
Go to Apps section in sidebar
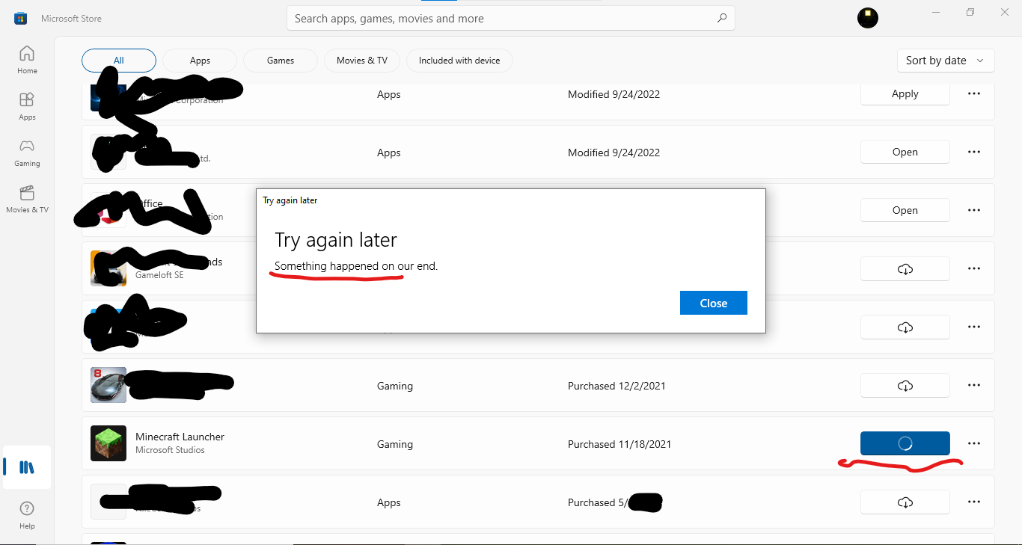point(27,106)
